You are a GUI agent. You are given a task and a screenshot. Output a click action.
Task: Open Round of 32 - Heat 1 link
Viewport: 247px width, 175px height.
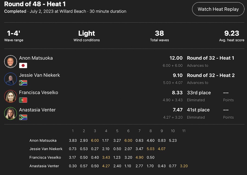210,58
